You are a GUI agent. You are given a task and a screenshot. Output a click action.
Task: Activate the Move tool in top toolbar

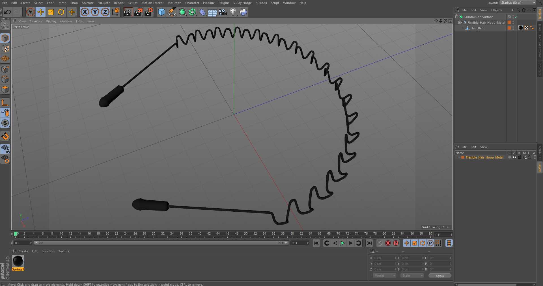coord(41,12)
